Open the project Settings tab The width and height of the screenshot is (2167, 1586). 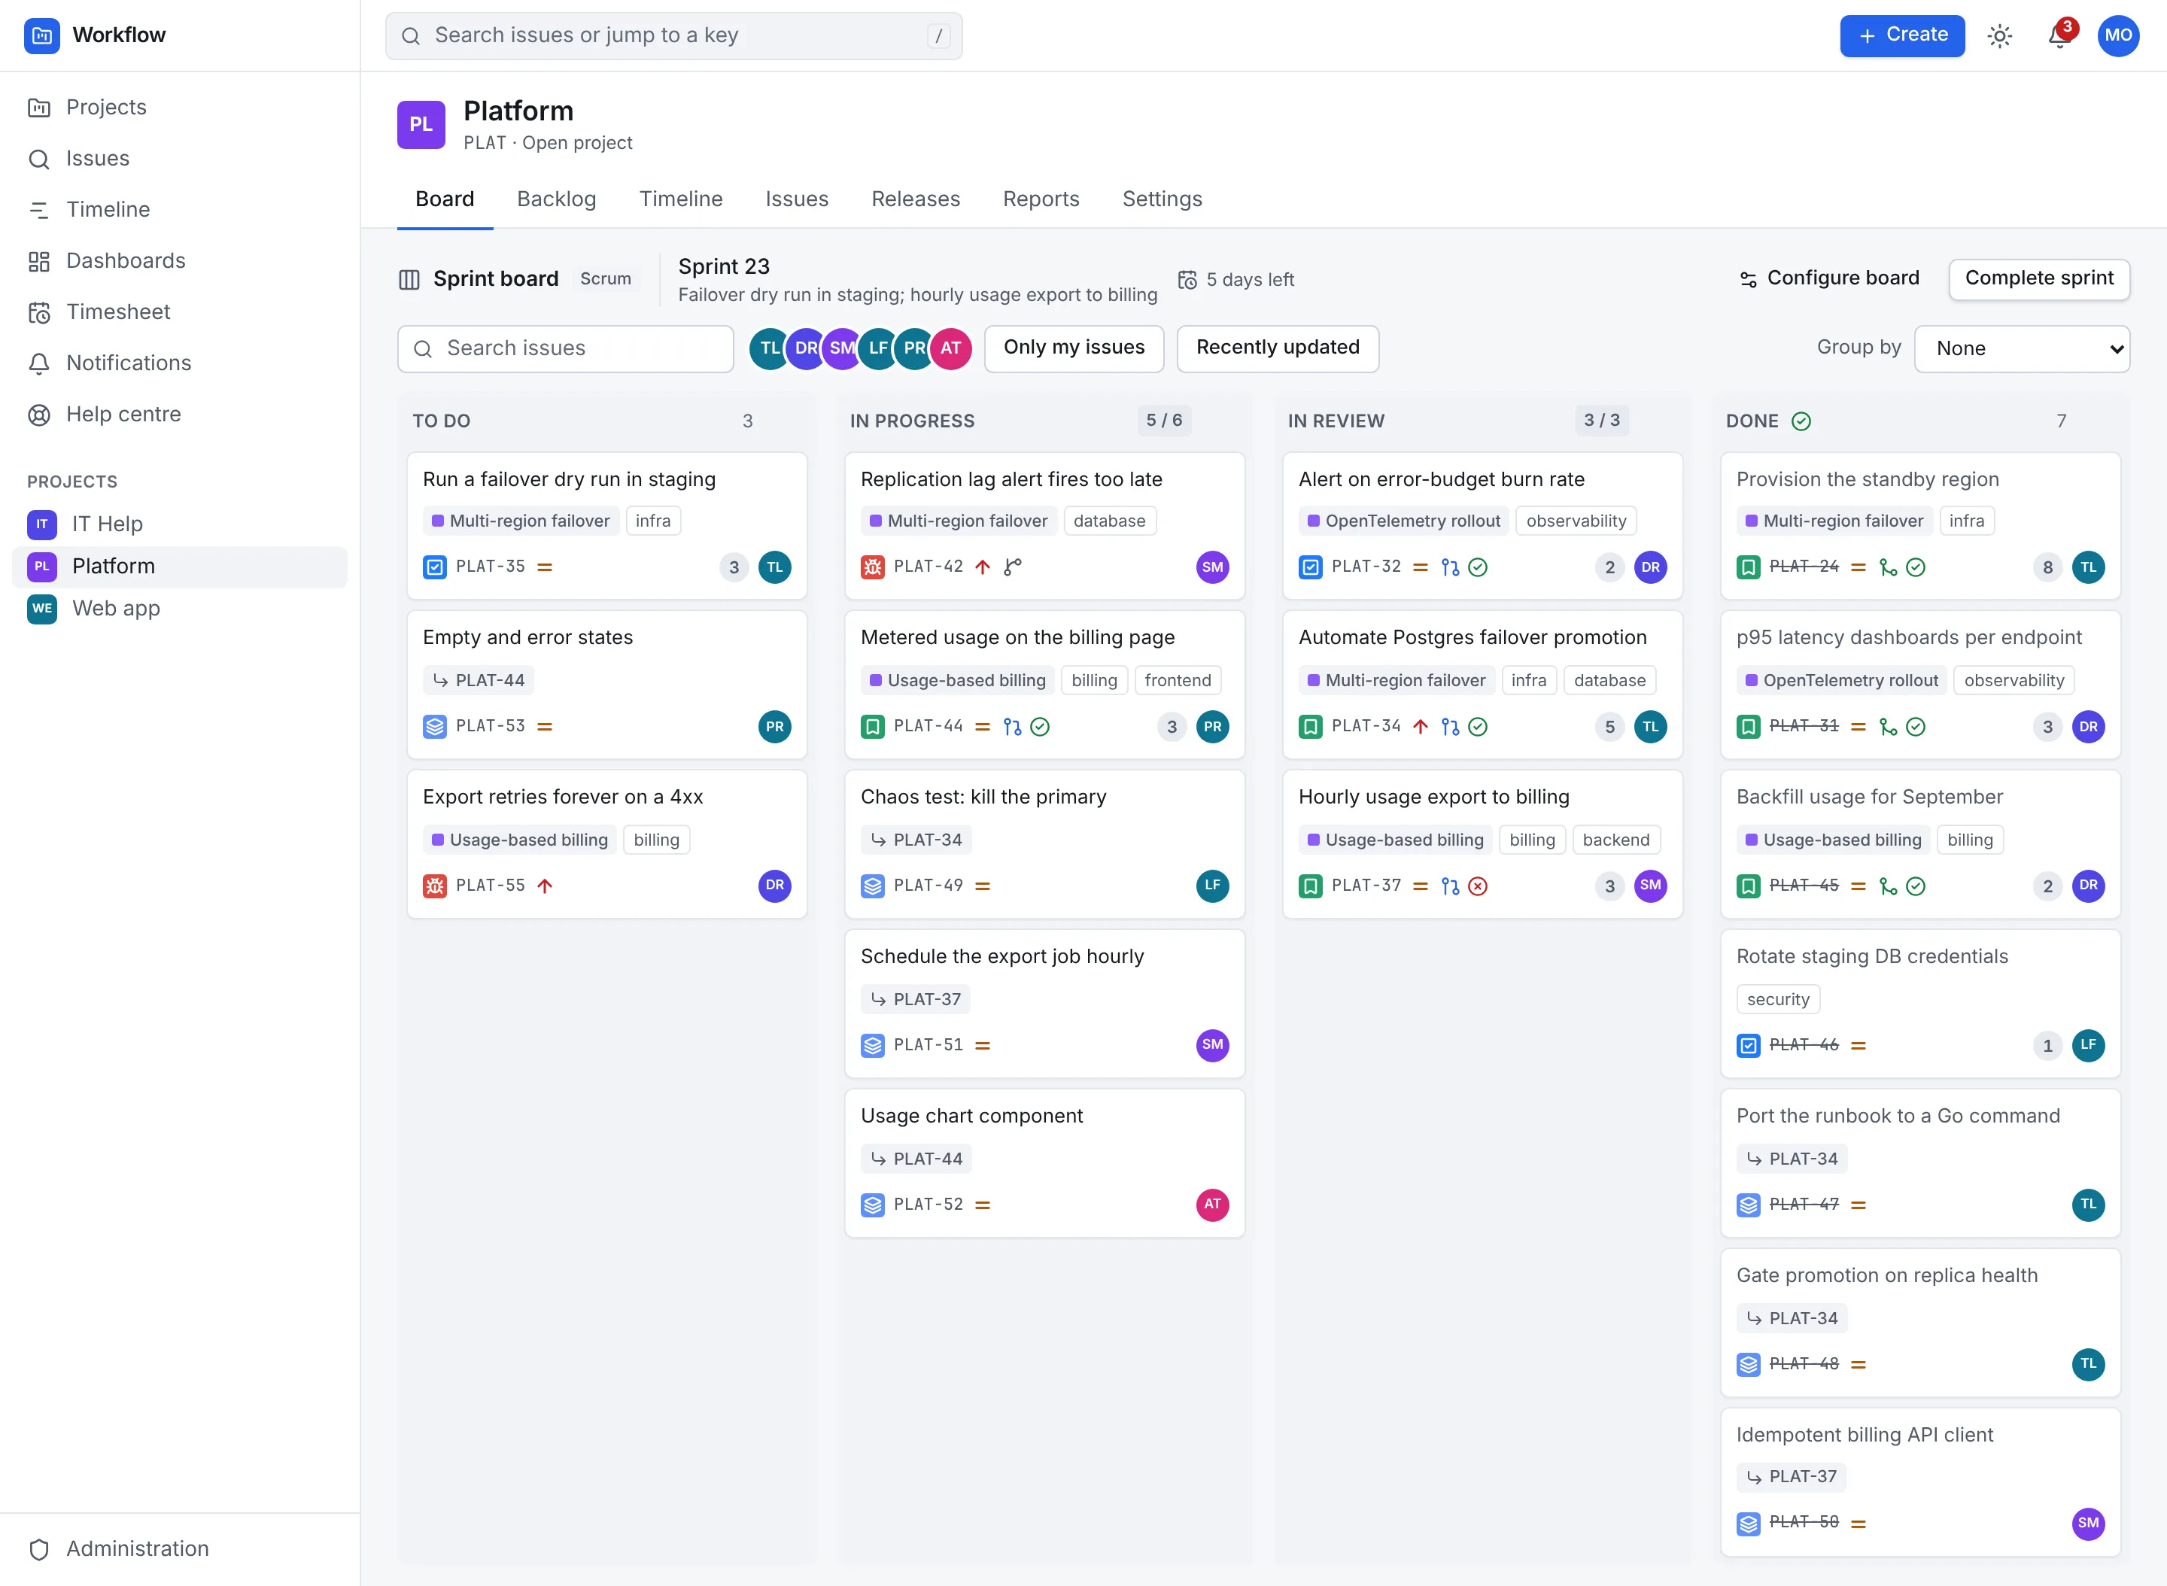click(1162, 199)
